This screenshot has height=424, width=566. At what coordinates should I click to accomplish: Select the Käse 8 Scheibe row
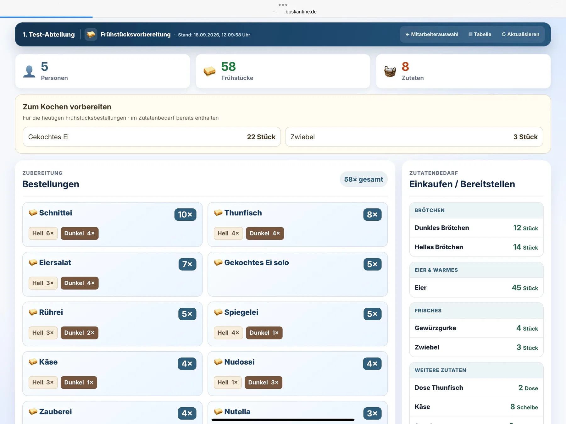(476, 407)
